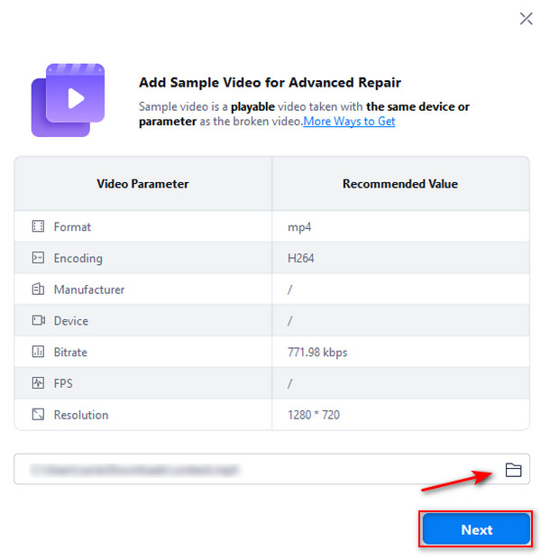Click the purple video clip logo
Image resolution: width=541 pixels, height=560 pixels.
68,100
